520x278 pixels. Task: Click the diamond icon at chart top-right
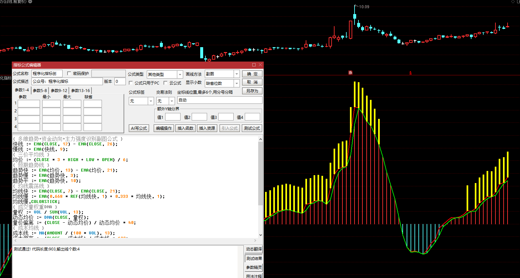pos(513,2)
